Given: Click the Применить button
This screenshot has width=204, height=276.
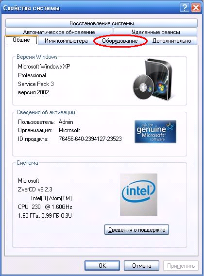Looking at the screenshot, I should [x=181, y=266].
